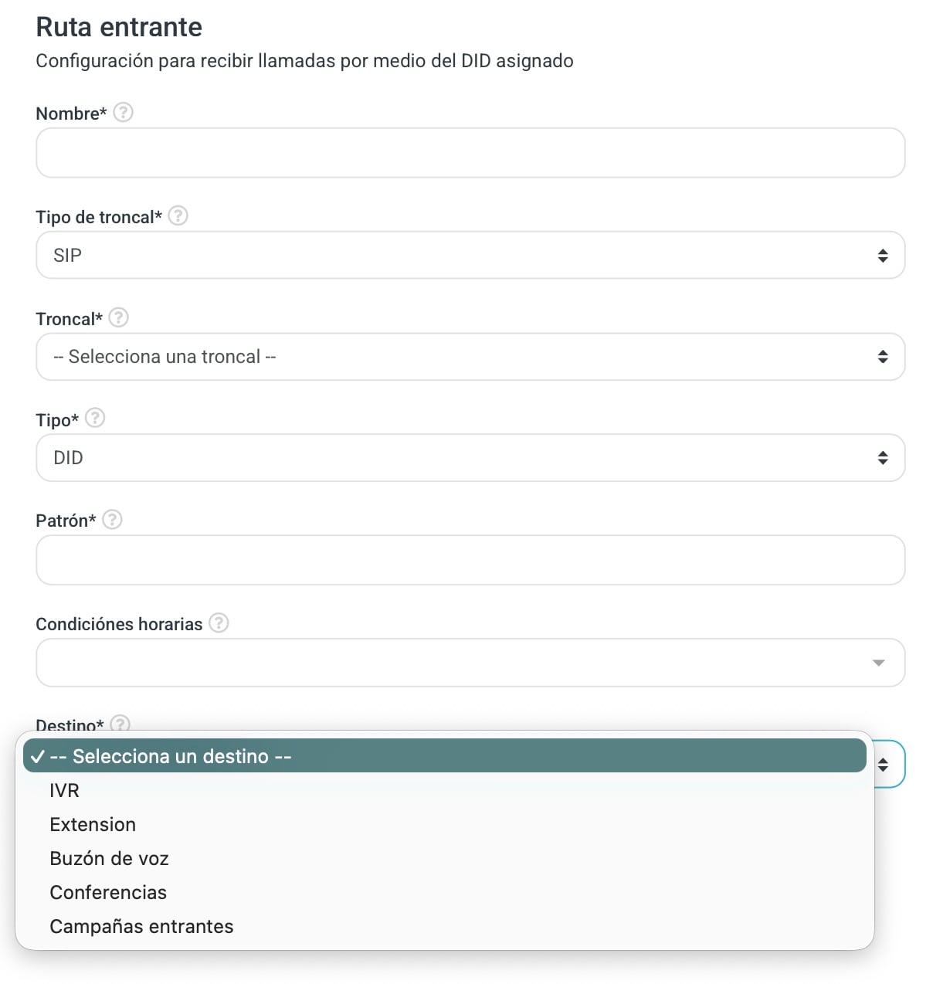
Task: Show help for the Patrón field
Action: click(112, 520)
